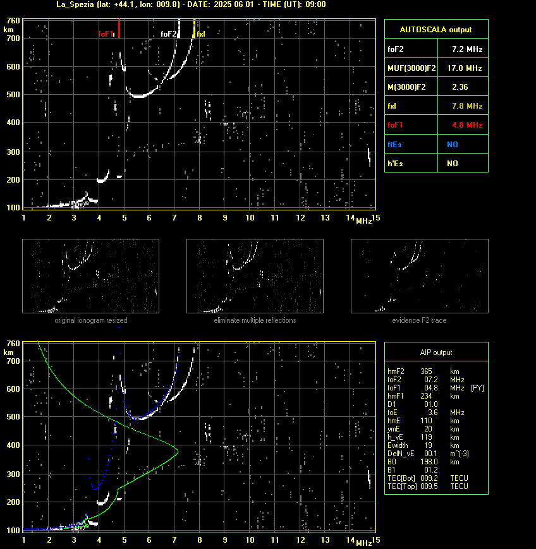Select the 7.8 MHz fxI value

pyautogui.click(x=467, y=106)
